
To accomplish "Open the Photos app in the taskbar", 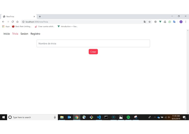I will [121, 117].
